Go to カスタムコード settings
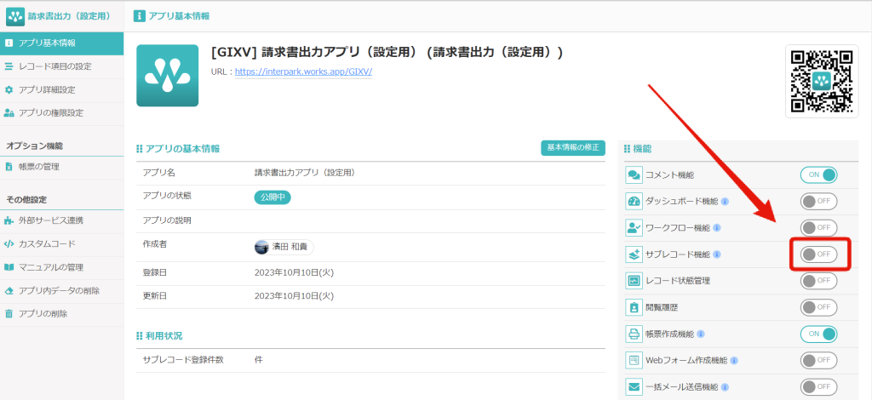The height and width of the screenshot is (400, 872). pyautogui.click(x=46, y=244)
